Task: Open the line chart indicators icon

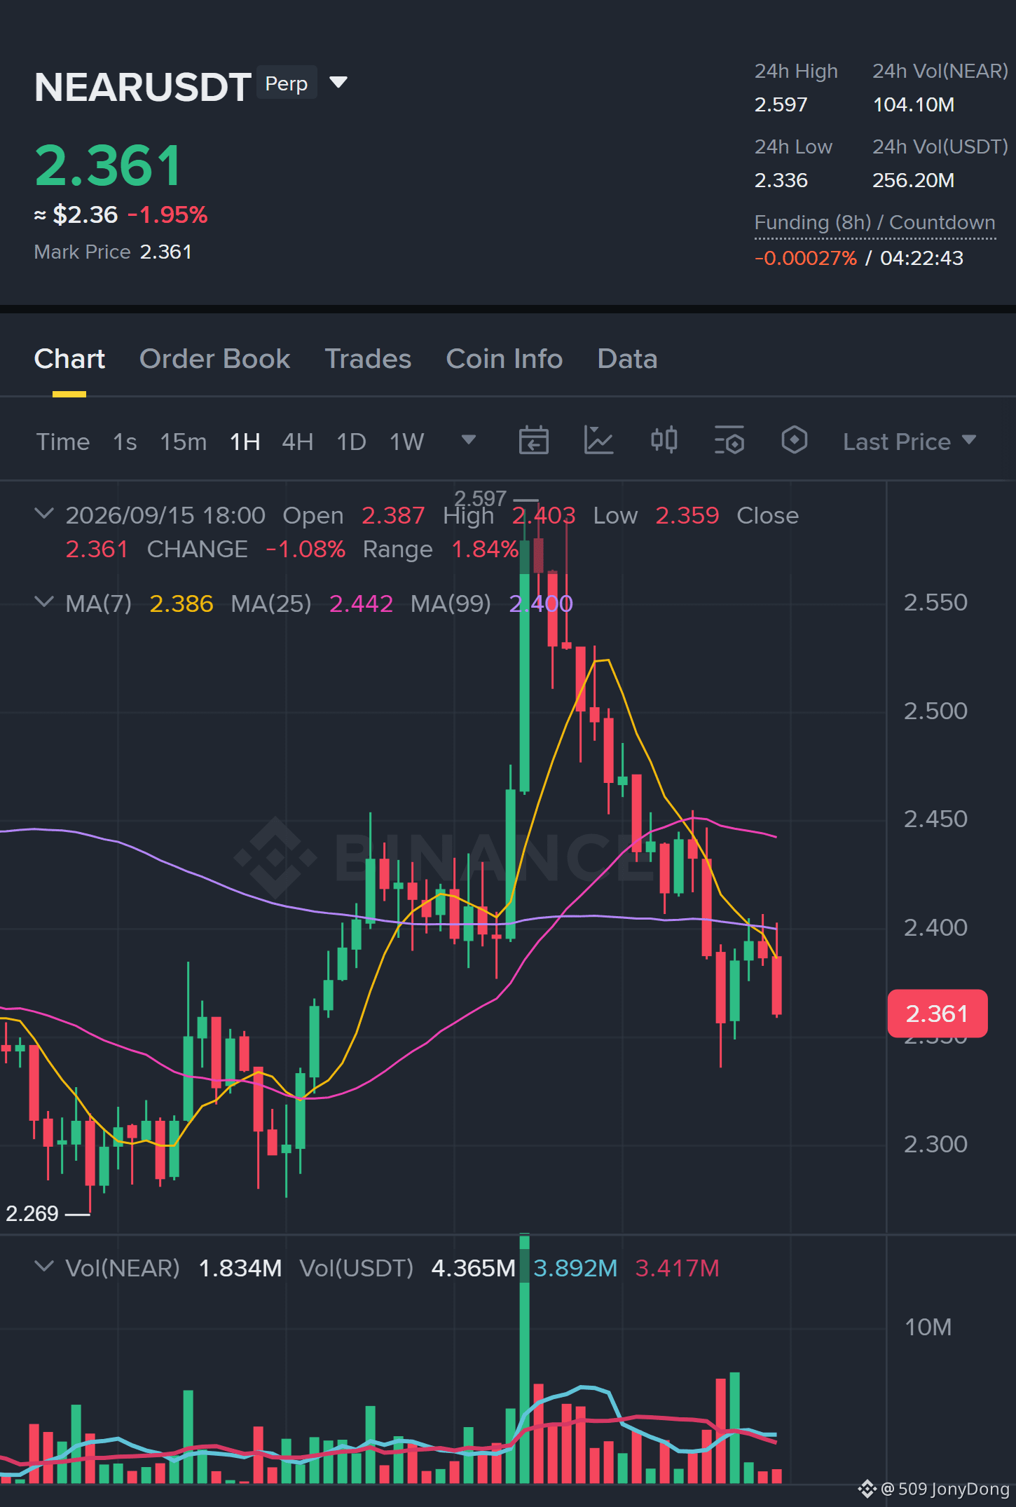Action: pos(598,441)
